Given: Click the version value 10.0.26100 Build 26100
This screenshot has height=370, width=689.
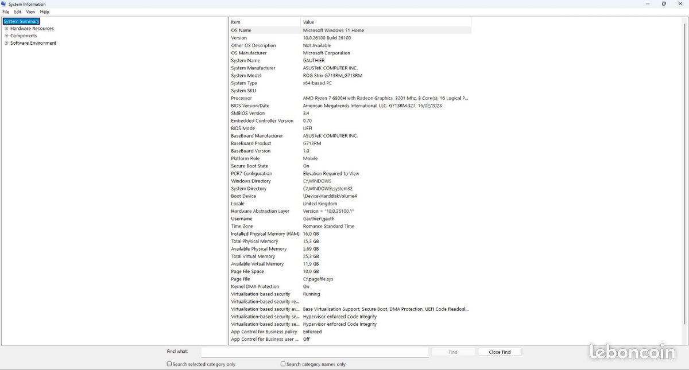Looking at the screenshot, I should click(327, 38).
